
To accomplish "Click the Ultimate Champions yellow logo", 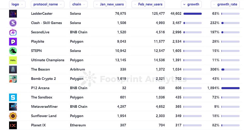I will [13, 60].
